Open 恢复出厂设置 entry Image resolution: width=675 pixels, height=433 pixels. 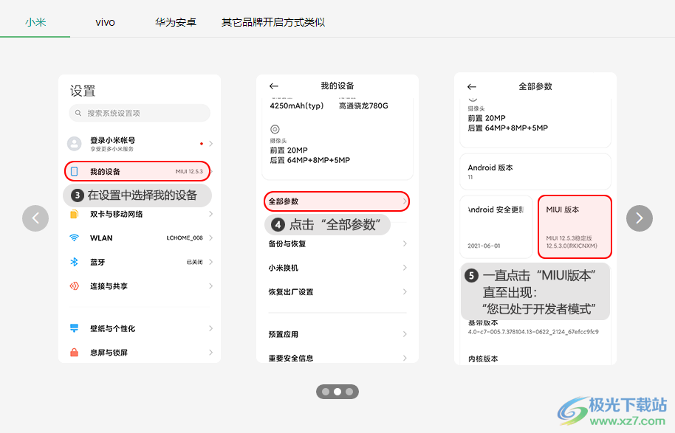point(337,292)
